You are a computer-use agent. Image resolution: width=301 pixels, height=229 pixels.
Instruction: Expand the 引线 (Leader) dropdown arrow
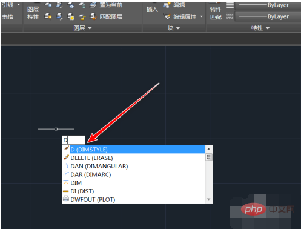19,4
